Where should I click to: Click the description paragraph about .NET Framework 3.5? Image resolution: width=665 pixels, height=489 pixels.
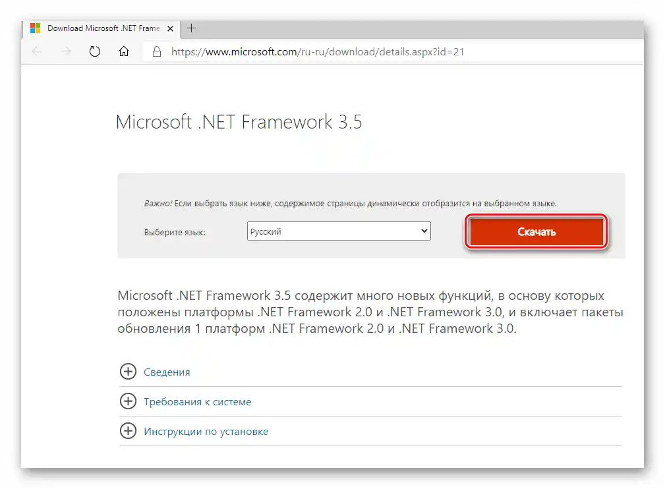click(370, 312)
